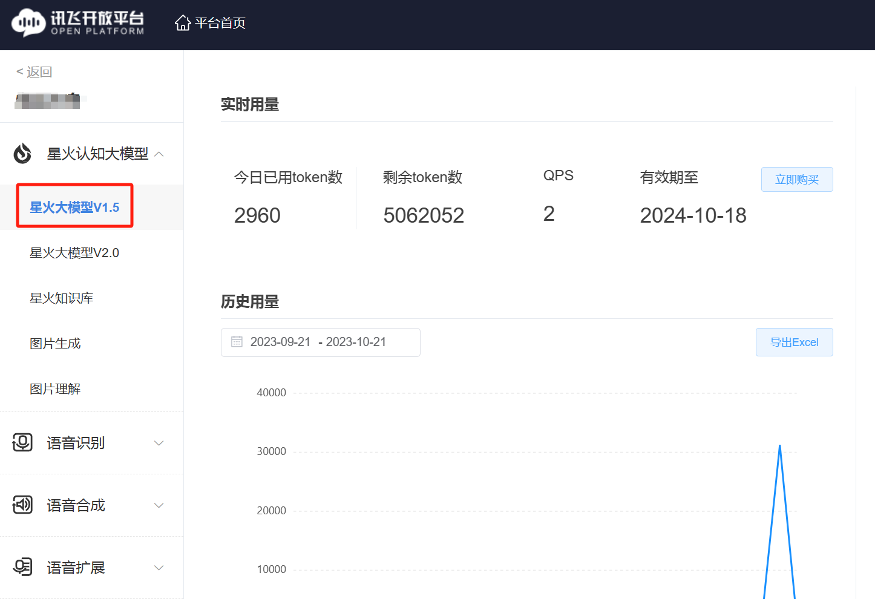The image size is (875, 599).
Task: Select 星火大模型V2.0 in the sidebar
Action: click(74, 253)
